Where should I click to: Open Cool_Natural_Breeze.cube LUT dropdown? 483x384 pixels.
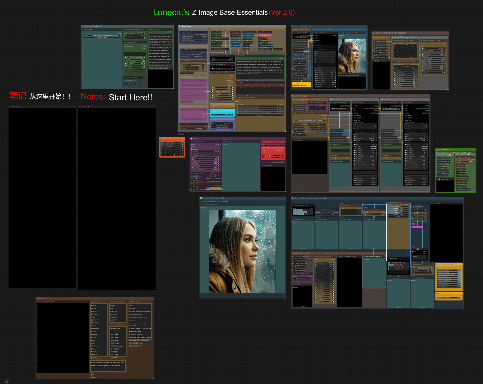[x=422, y=269]
